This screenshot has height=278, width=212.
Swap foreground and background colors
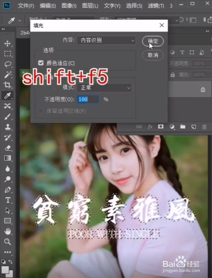click(x=11, y=261)
